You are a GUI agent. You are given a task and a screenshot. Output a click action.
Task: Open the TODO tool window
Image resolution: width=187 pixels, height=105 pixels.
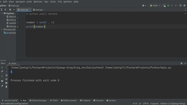[x=54, y=101]
